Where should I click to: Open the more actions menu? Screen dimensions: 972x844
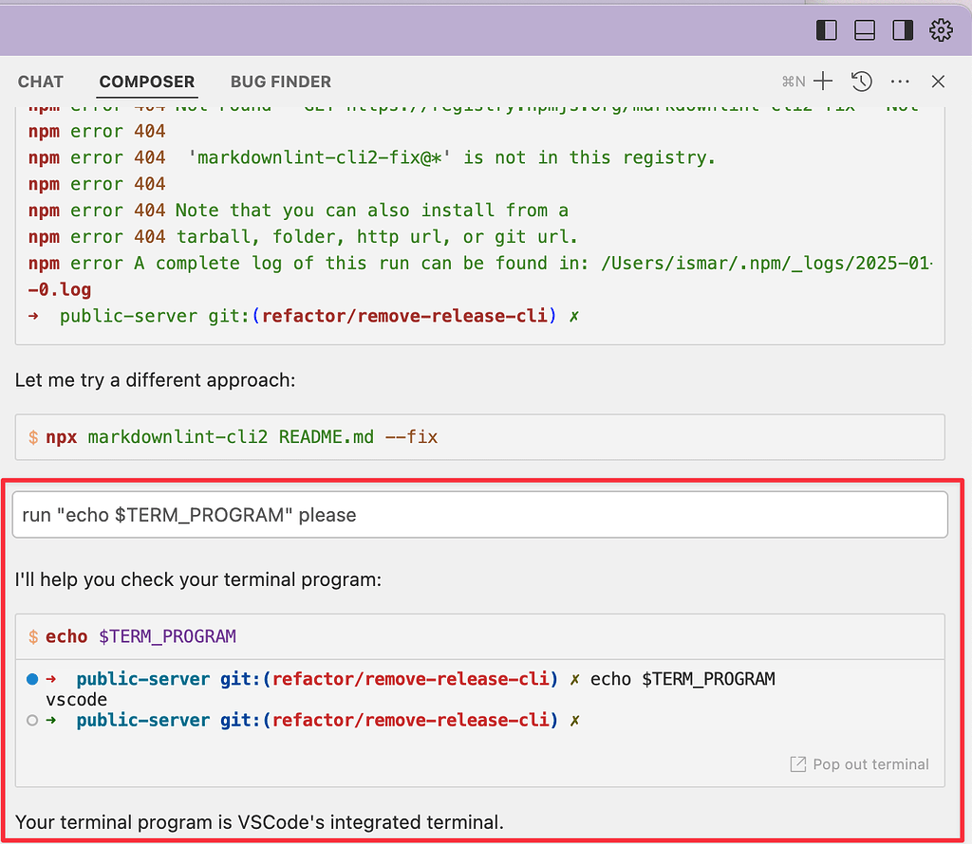point(899,82)
